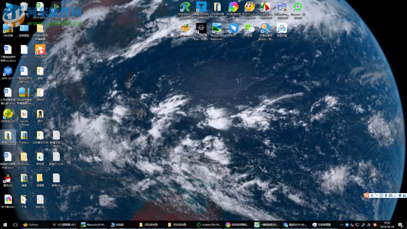Switch to ICO提取器 V0.1 taskbar item
407x229 pixels.
tap(64, 225)
